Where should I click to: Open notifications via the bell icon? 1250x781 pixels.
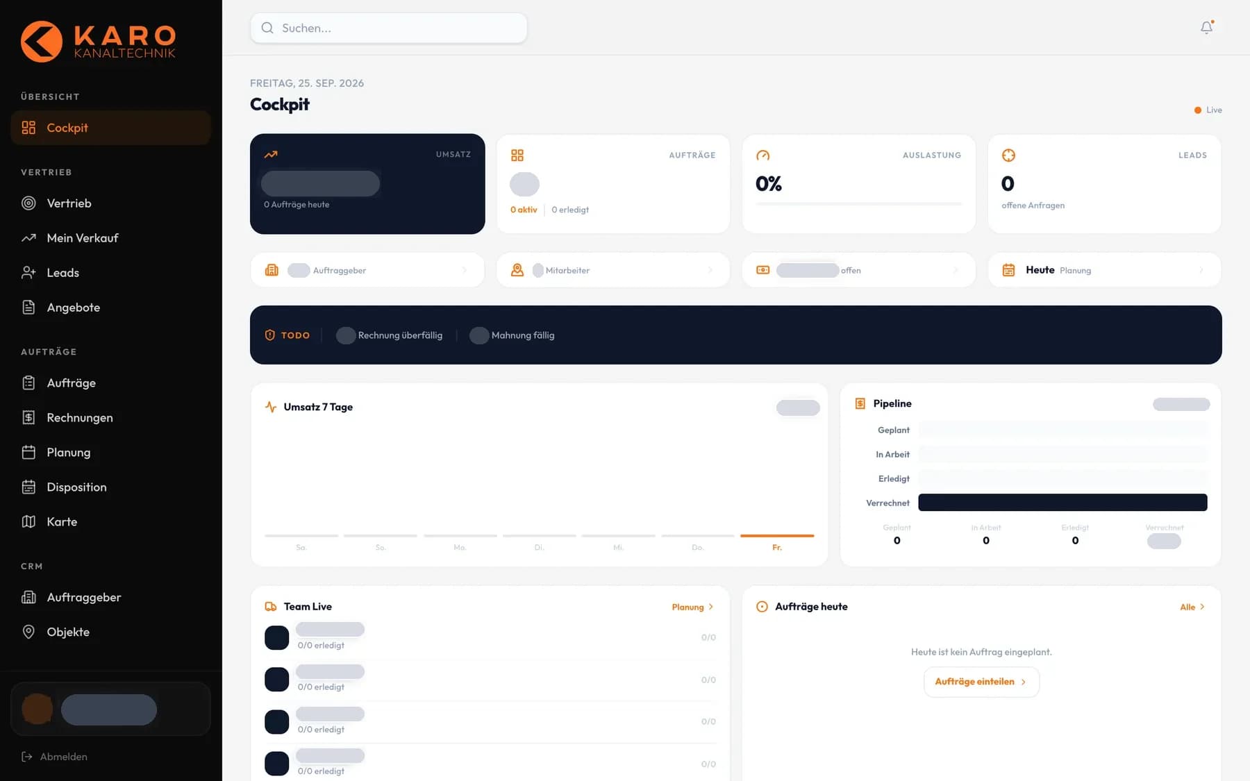pos(1206,28)
